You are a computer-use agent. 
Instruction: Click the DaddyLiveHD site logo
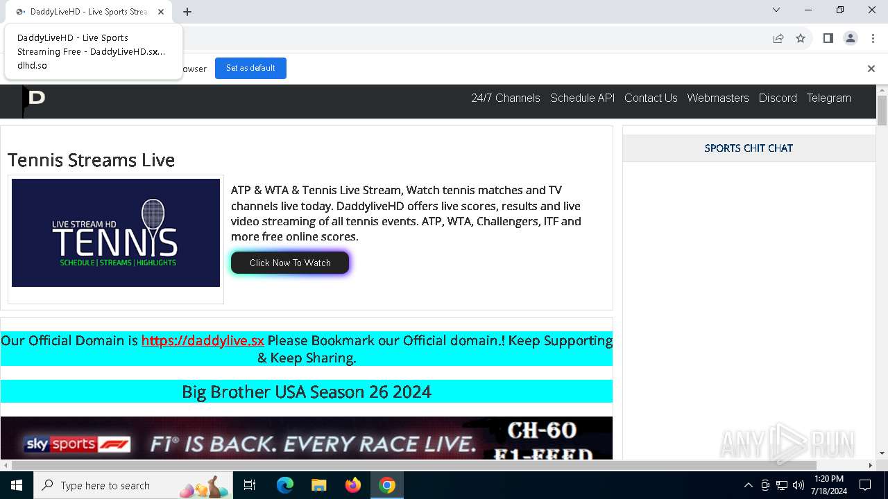pos(34,100)
